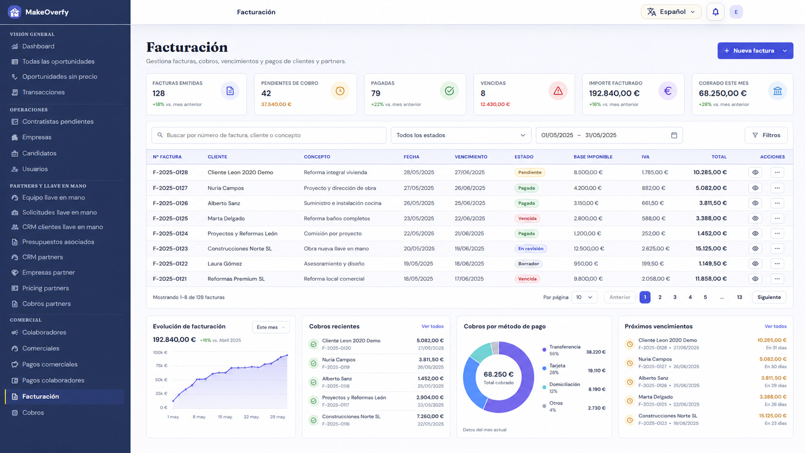Click the Cobrado este mes bank icon

[x=778, y=91]
